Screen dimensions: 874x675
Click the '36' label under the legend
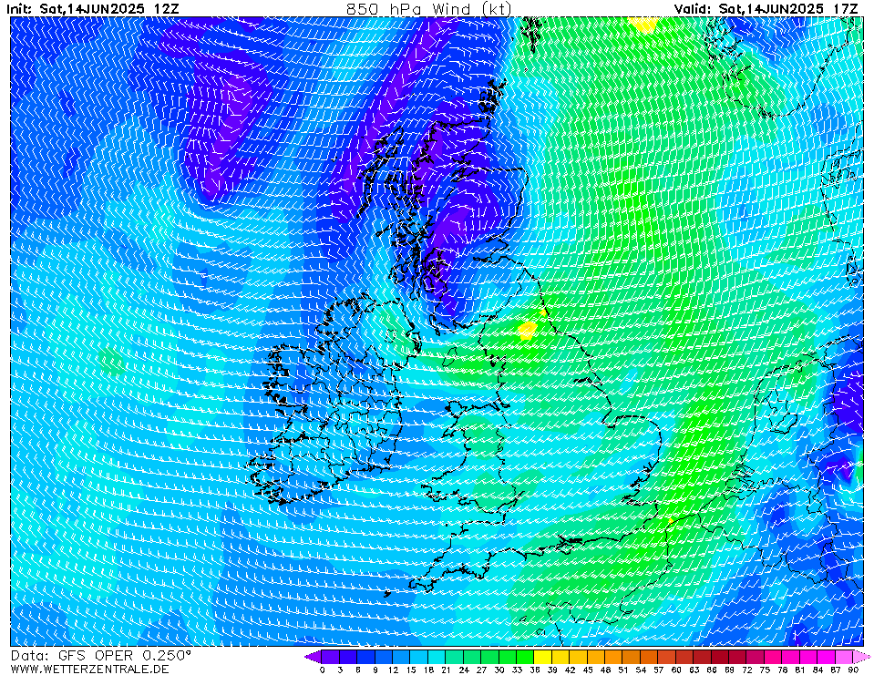pos(535,670)
